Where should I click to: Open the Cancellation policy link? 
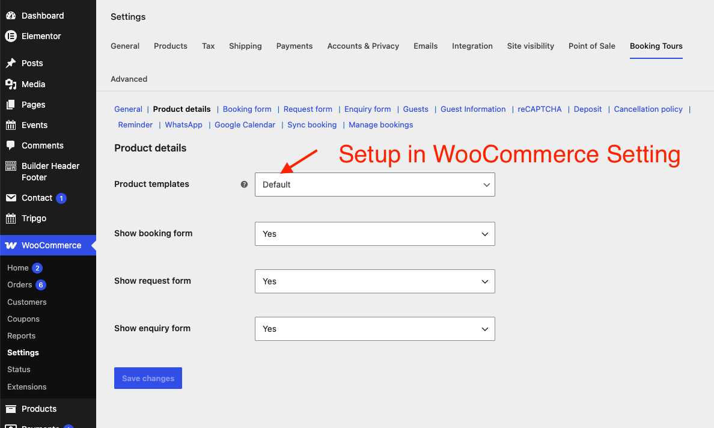tap(648, 109)
